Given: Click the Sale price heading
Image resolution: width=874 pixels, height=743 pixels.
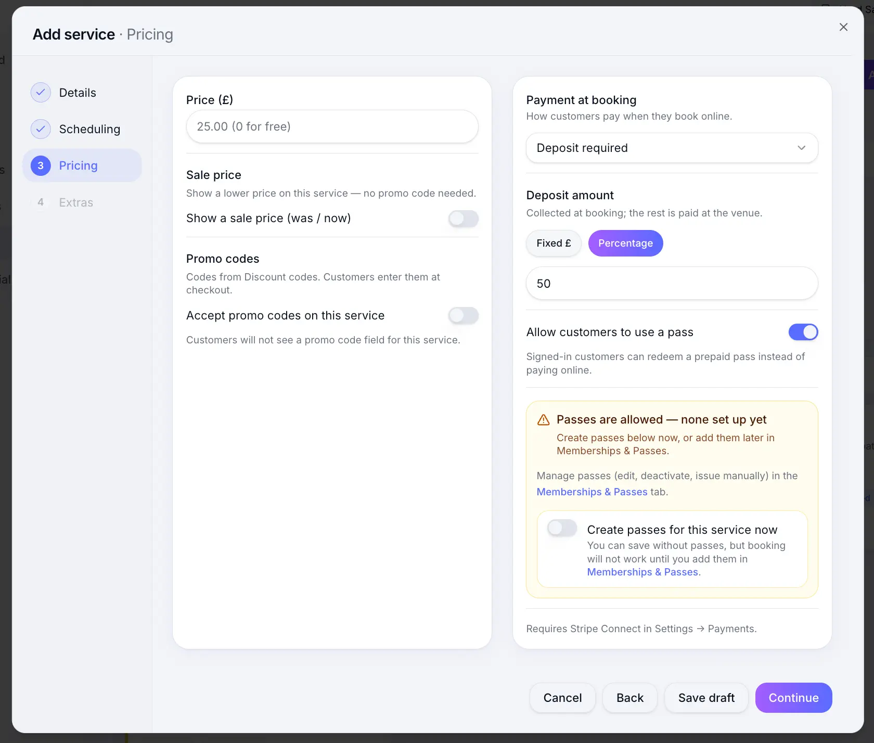Looking at the screenshot, I should [213, 175].
